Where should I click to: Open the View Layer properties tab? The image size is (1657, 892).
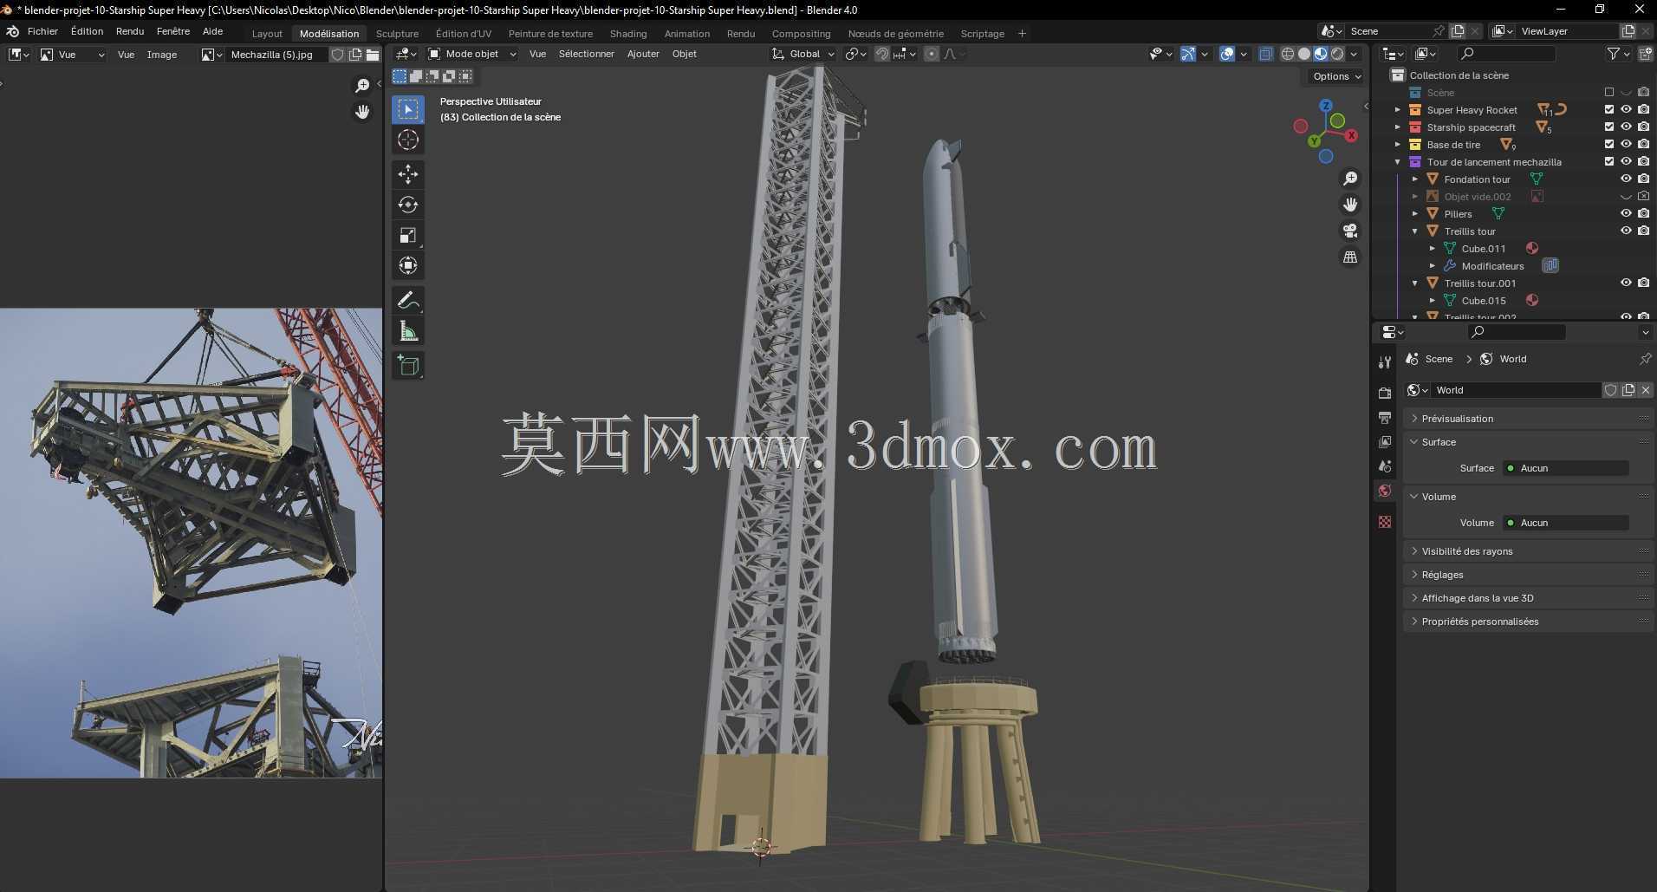pyautogui.click(x=1385, y=441)
